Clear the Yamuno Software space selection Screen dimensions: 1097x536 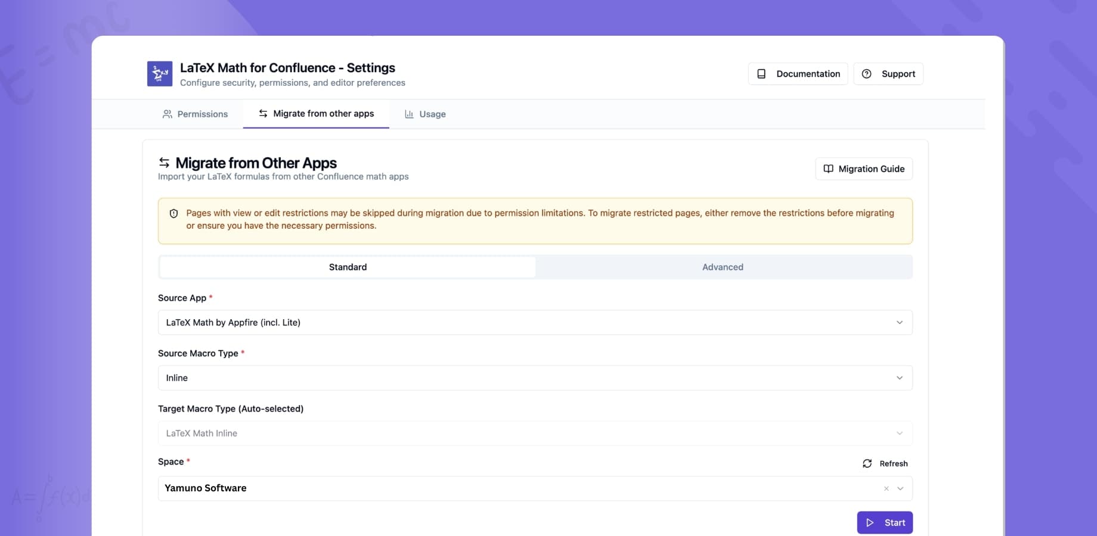click(886, 488)
